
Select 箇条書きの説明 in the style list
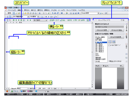100,59
